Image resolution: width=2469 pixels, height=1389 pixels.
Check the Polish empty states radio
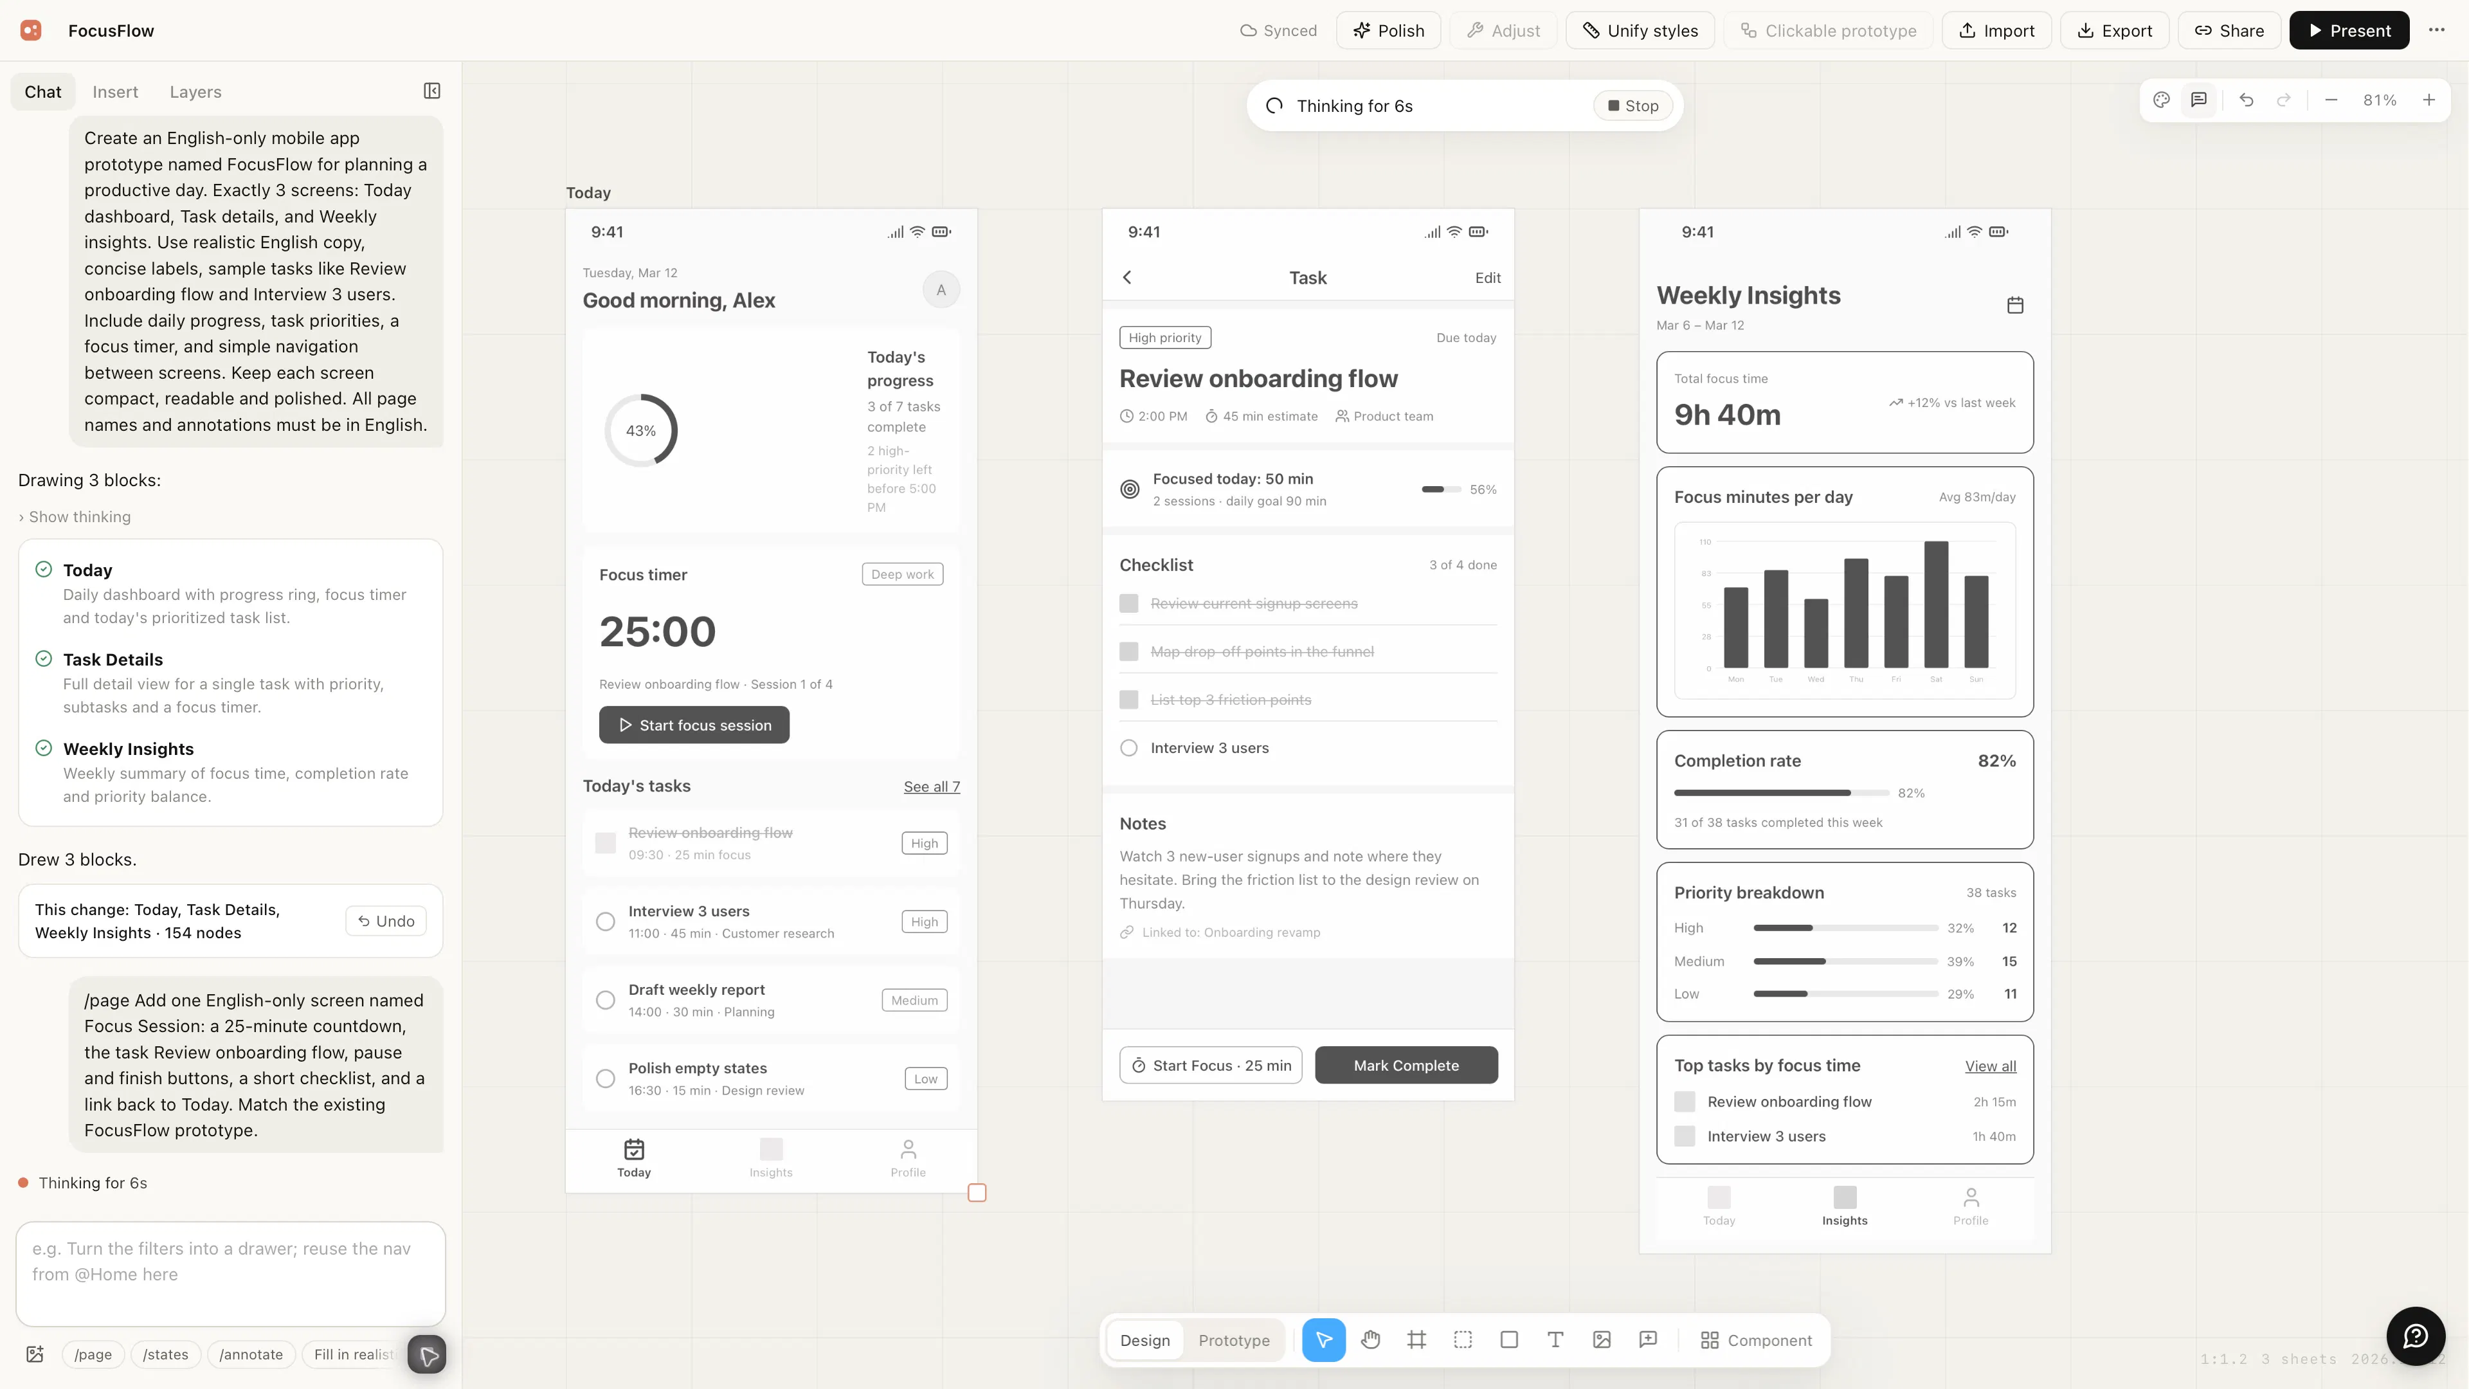point(606,1078)
